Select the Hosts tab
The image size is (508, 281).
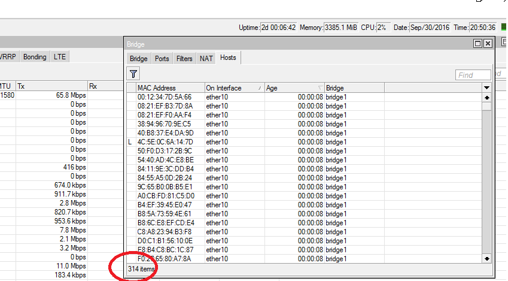[x=228, y=58]
